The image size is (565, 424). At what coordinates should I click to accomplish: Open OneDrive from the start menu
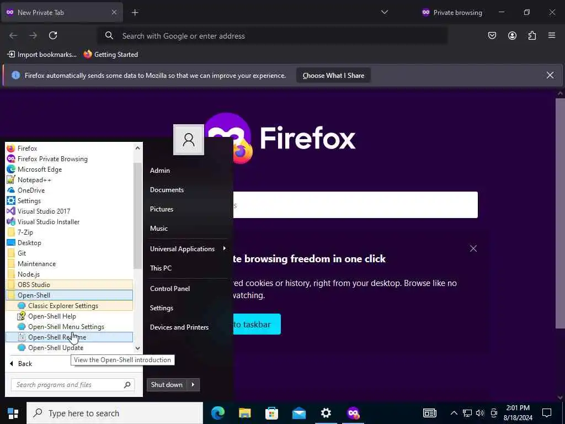point(69,190)
